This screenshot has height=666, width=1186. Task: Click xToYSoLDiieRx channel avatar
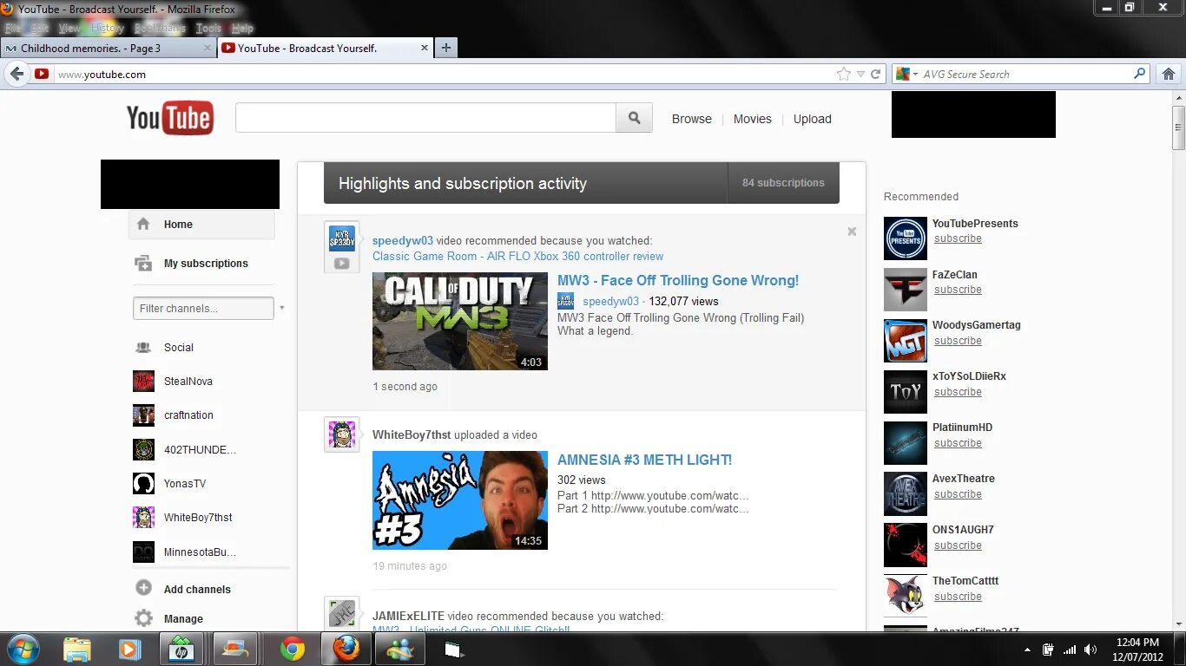(906, 392)
